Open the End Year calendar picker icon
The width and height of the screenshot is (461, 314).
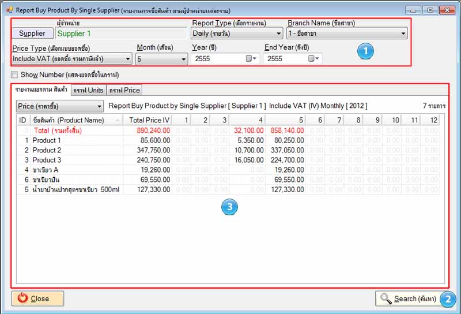tap(311, 59)
